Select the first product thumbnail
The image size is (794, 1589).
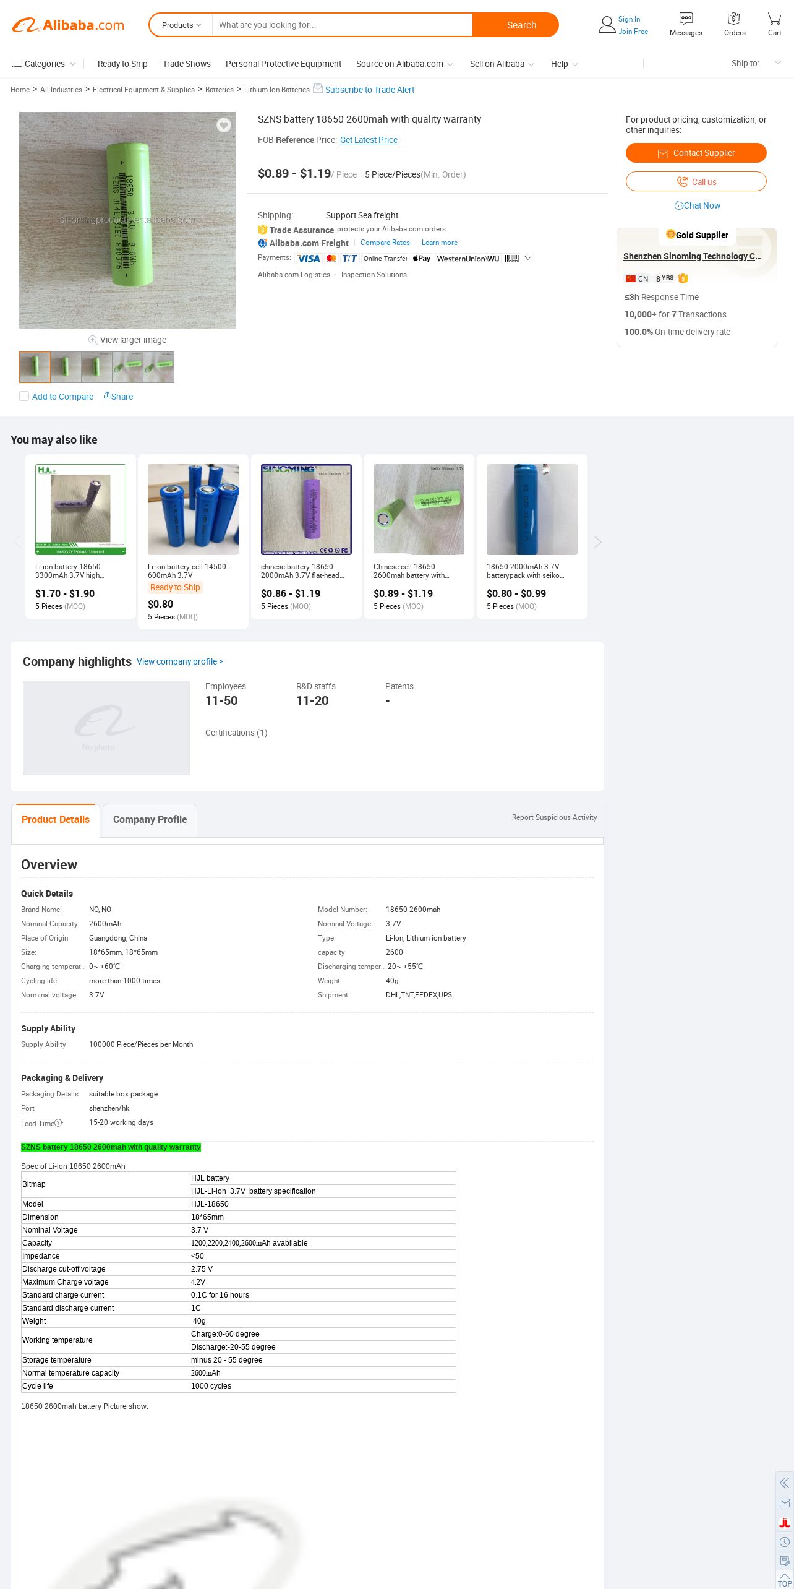tap(35, 367)
